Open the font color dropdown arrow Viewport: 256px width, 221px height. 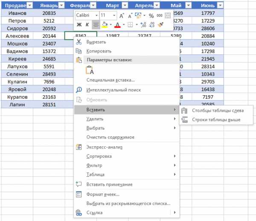tap(124, 25)
